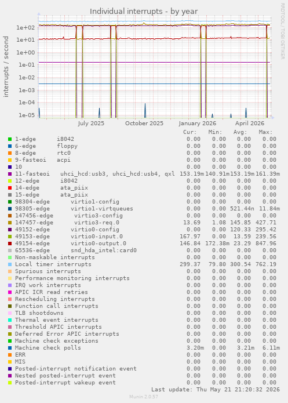Click the July 2025 x-axis label
The image size is (288, 403).
[x=91, y=124]
